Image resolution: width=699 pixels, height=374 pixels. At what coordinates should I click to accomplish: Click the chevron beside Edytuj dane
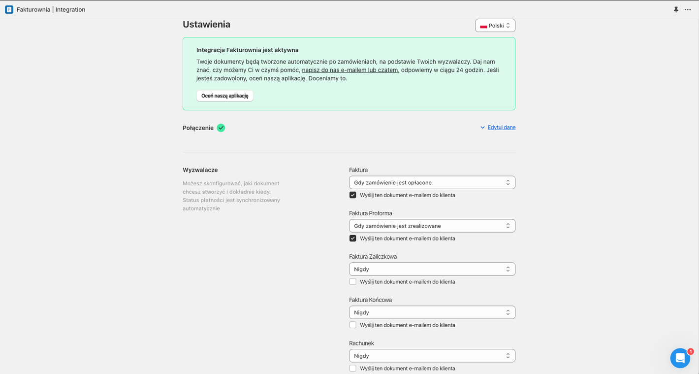pos(482,128)
